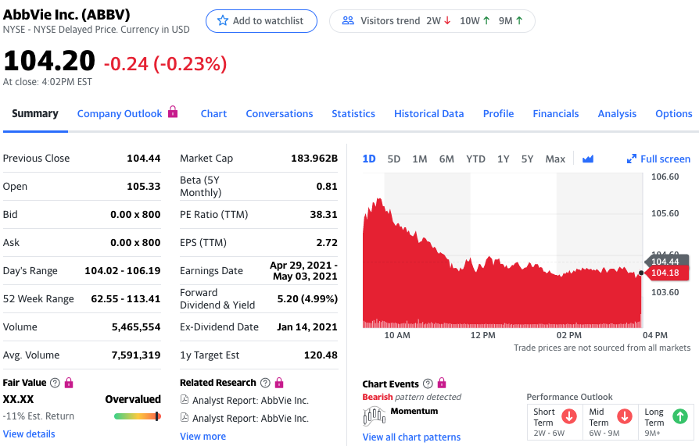Click the second Analyst Report PDF icon
This screenshot has width=699, height=446.
(x=184, y=417)
